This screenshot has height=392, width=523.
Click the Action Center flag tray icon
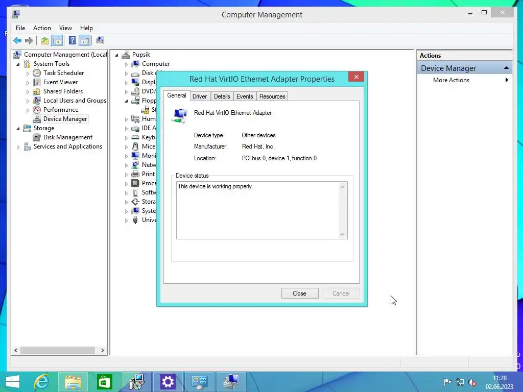[447, 382]
